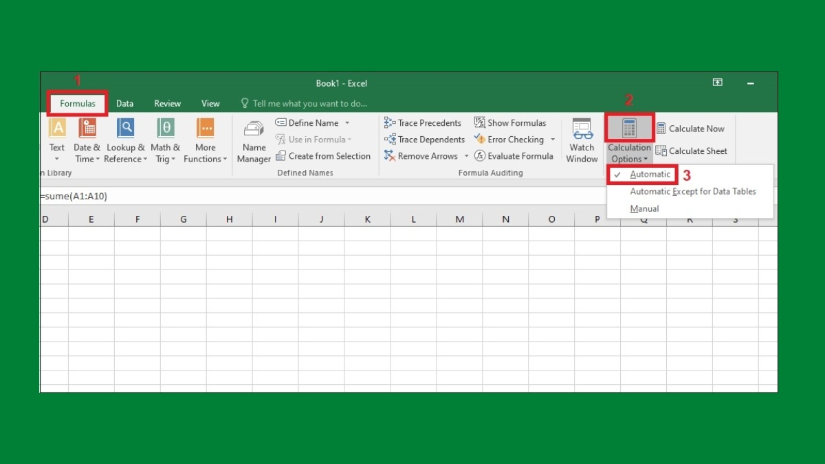Select column M header
825x464 pixels.
pos(460,219)
